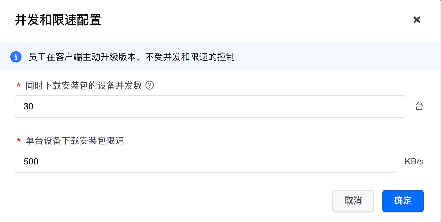Click the dialog title 并发和限速配置
The height and width of the screenshot is (222, 441).
coord(58,20)
